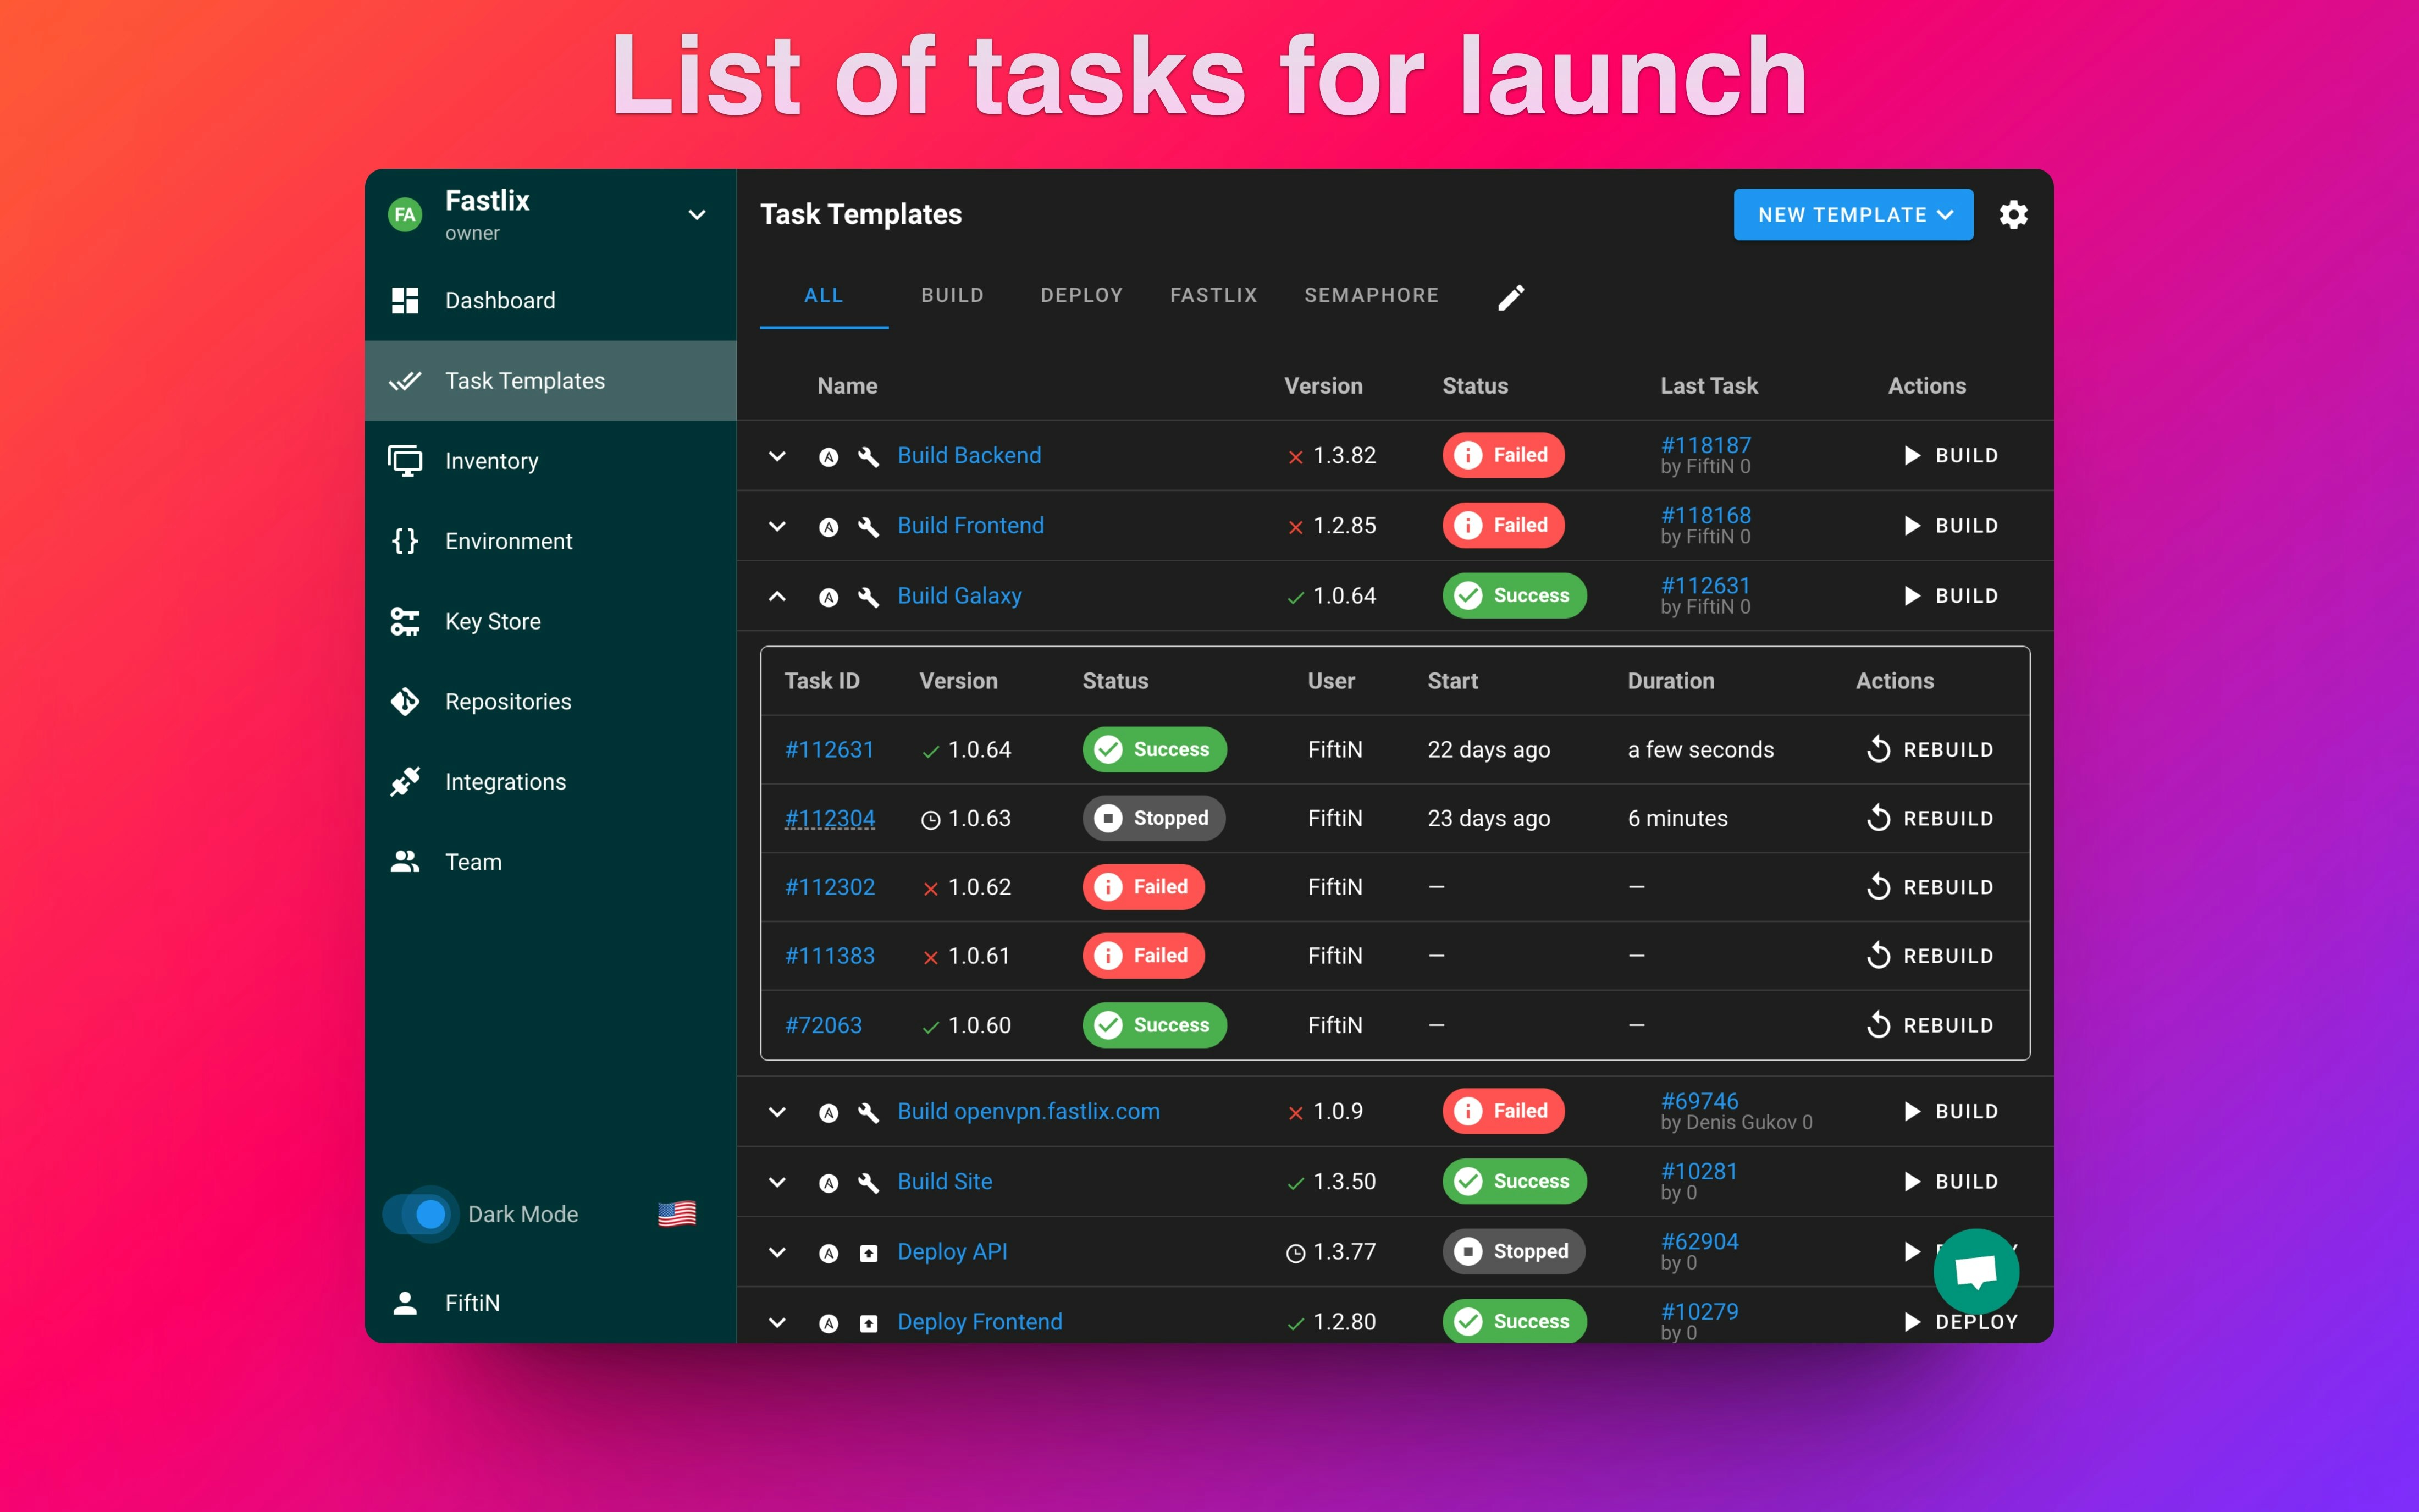Open the Fastlix project switcher dropdown
This screenshot has height=1512, width=2419.
coord(697,214)
